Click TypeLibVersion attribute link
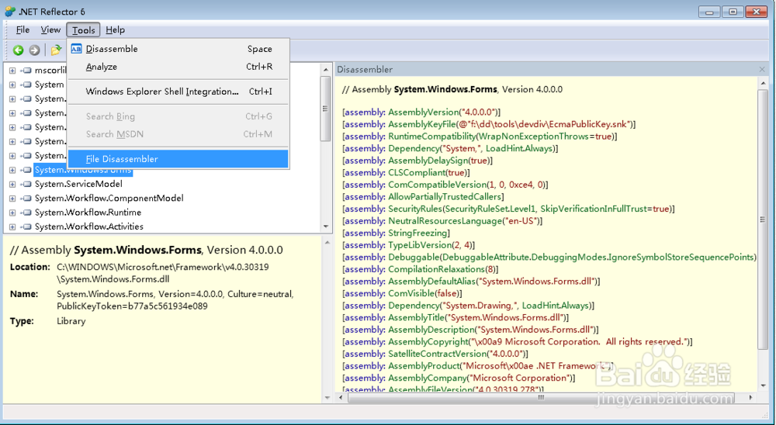The image size is (776, 425). (x=420, y=245)
